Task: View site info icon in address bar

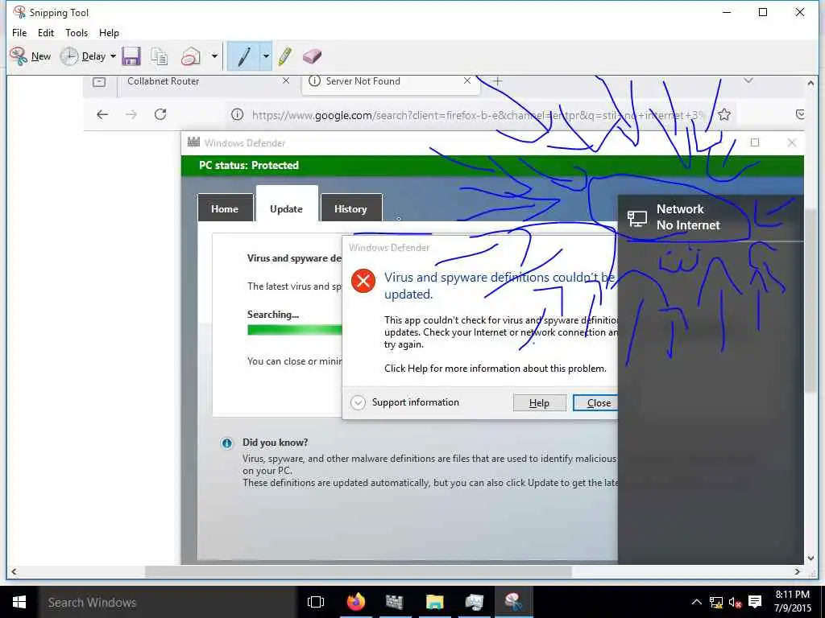Action: [x=238, y=114]
